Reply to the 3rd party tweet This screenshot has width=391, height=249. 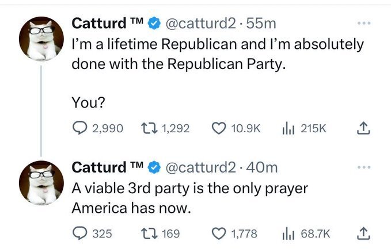[79, 233]
